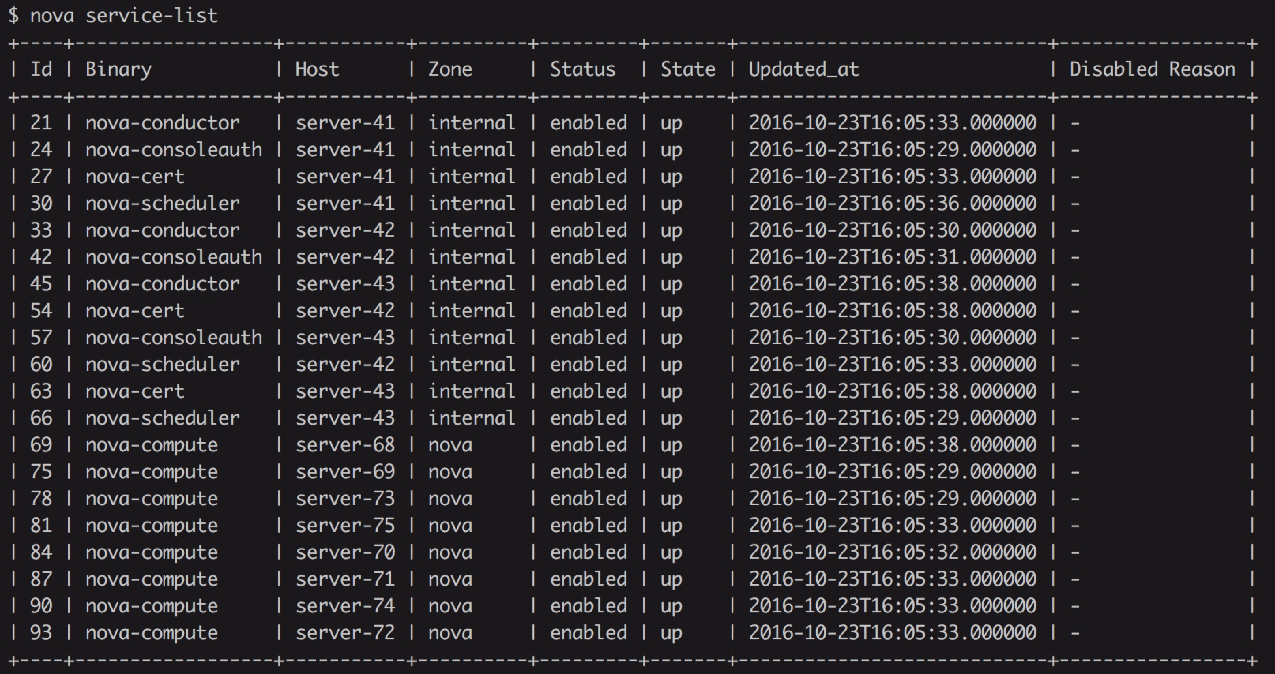This screenshot has width=1275, height=674.
Task: Click host server-72 in last row
Action: coord(345,633)
